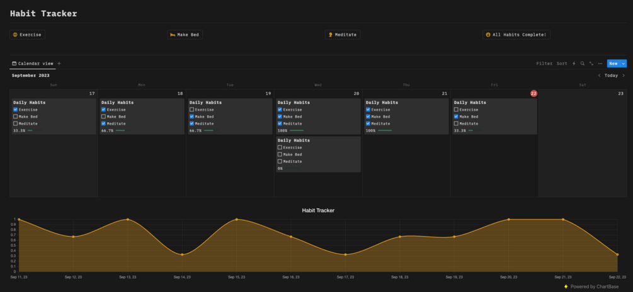
Task: Check Make Bed on Sunday 17
Action: click(x=15, y=116)
